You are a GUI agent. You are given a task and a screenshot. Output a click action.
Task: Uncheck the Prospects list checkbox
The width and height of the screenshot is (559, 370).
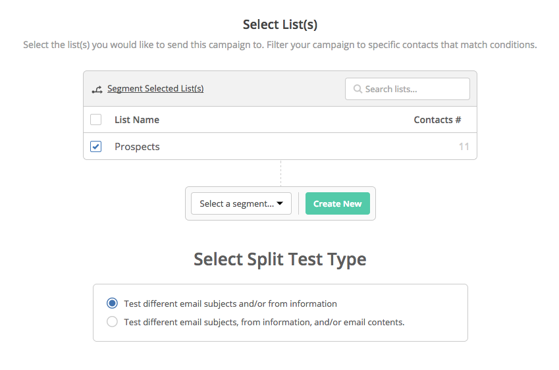click(x=96, y=147)
